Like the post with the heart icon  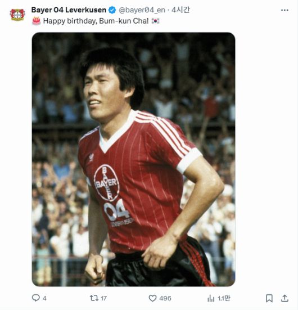tap(152, 298)
